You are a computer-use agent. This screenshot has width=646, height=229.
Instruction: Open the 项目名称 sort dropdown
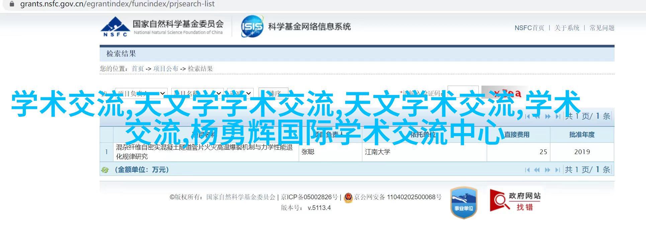click(197, 93)
